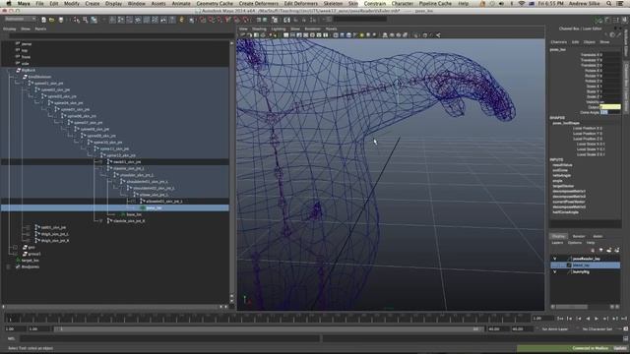This screenshot has height=354, width=630.
Task: Click the Select Camera viewport icon
Action: 243,35
